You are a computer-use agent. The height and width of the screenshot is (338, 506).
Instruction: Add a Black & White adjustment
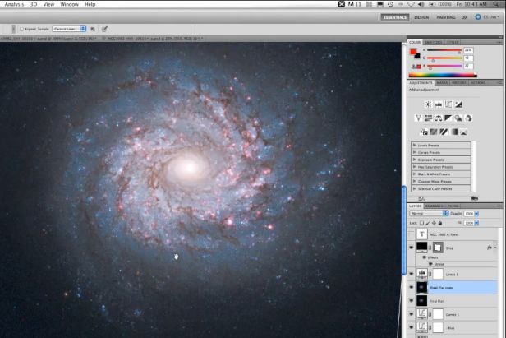pos(448,118)
